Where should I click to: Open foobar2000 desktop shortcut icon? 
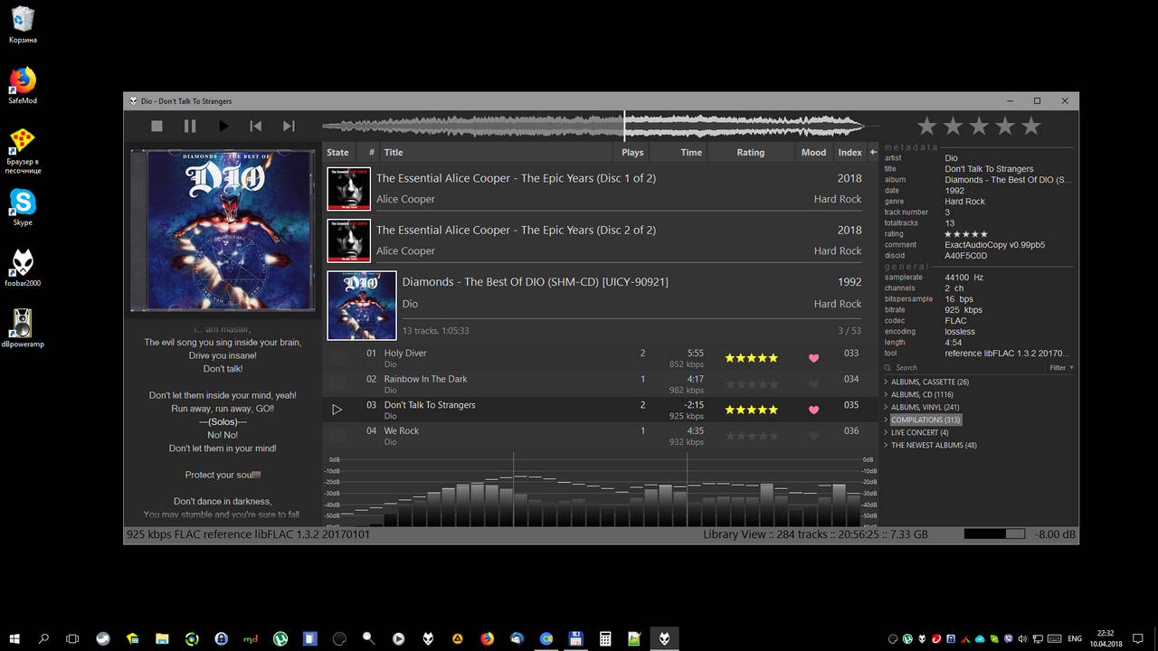point(23,264)
